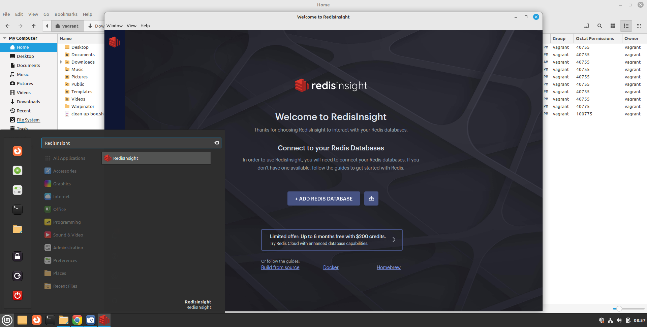Open the Bookmarks menu in file manager
This screenshot has width=647, height=327.
coord(66,14)
